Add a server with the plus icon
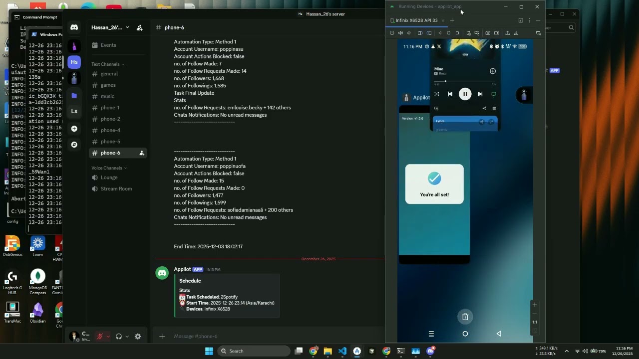This screenshot has width=639, height=359. click(x=74, y=129)
